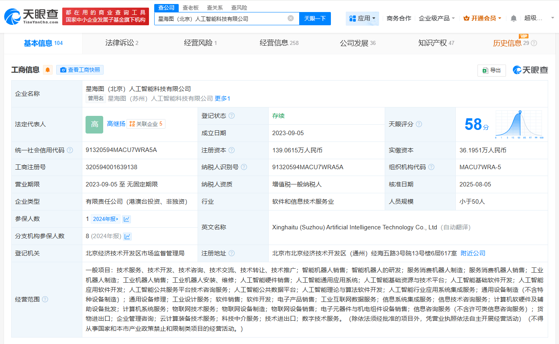The height and width of the screenshot is (344, 559).
Task: Expand the 企业级产品 dropdown
Action: (x=437, y=18)
